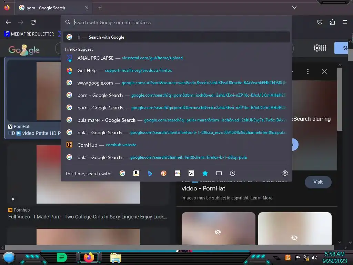The image size is (353, 265).
Task: Open a new tab with the plus button
Action: (x=100, y=8)
